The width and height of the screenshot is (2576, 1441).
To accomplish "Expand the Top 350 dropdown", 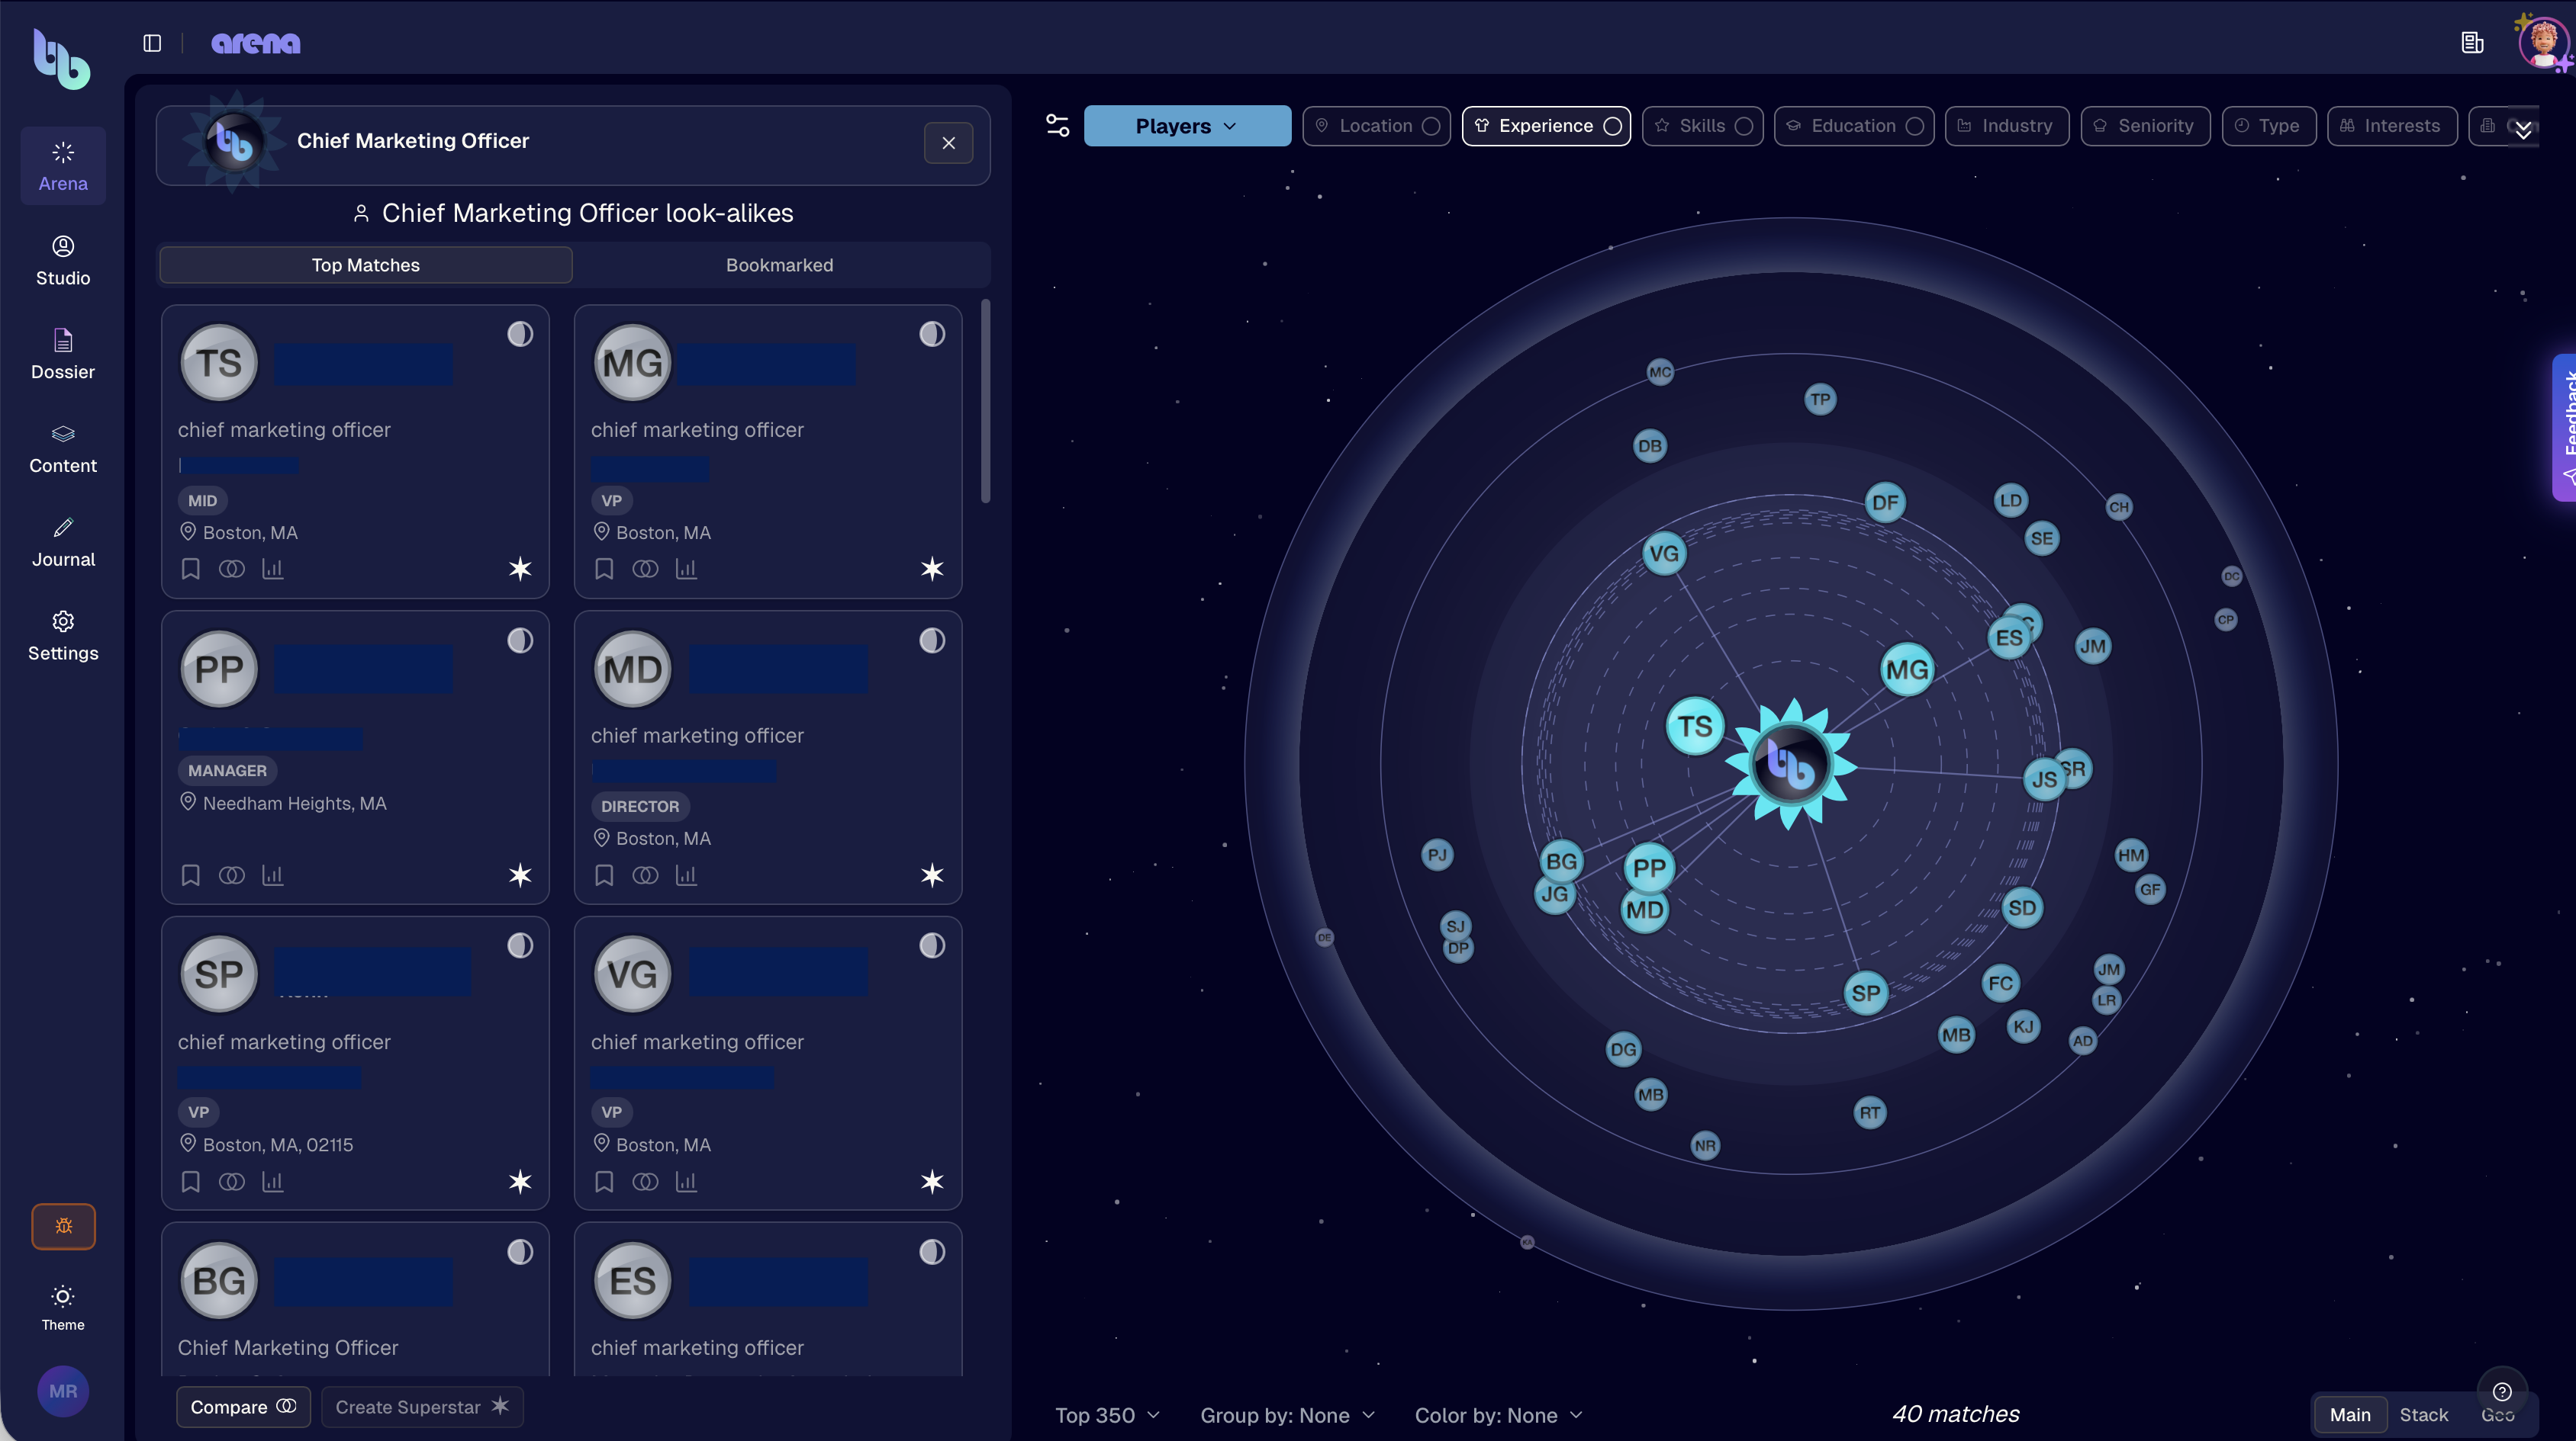I will click(x=1107, y=1415).
